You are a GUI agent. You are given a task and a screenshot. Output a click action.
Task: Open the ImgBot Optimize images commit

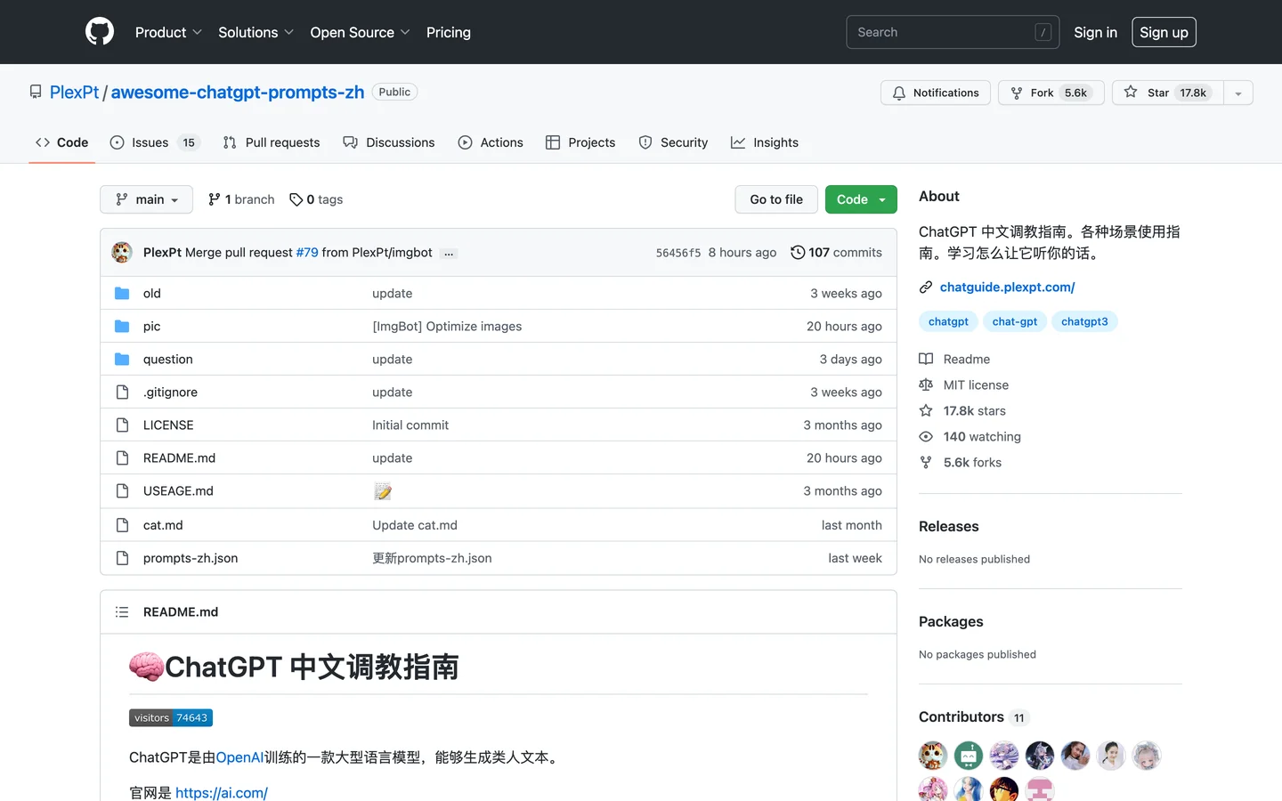click(447, 327)
